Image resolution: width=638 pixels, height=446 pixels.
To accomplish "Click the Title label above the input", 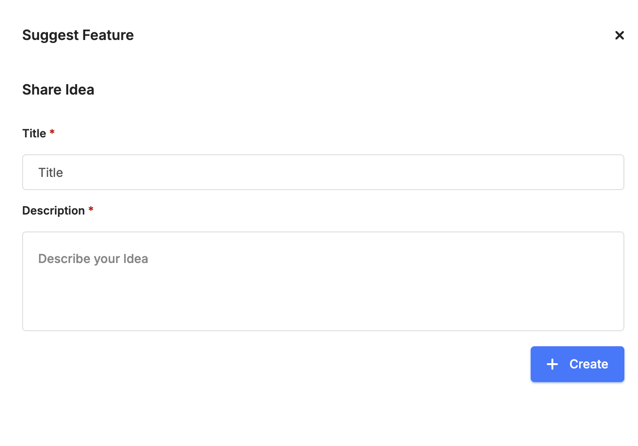I will click(34, 133).
